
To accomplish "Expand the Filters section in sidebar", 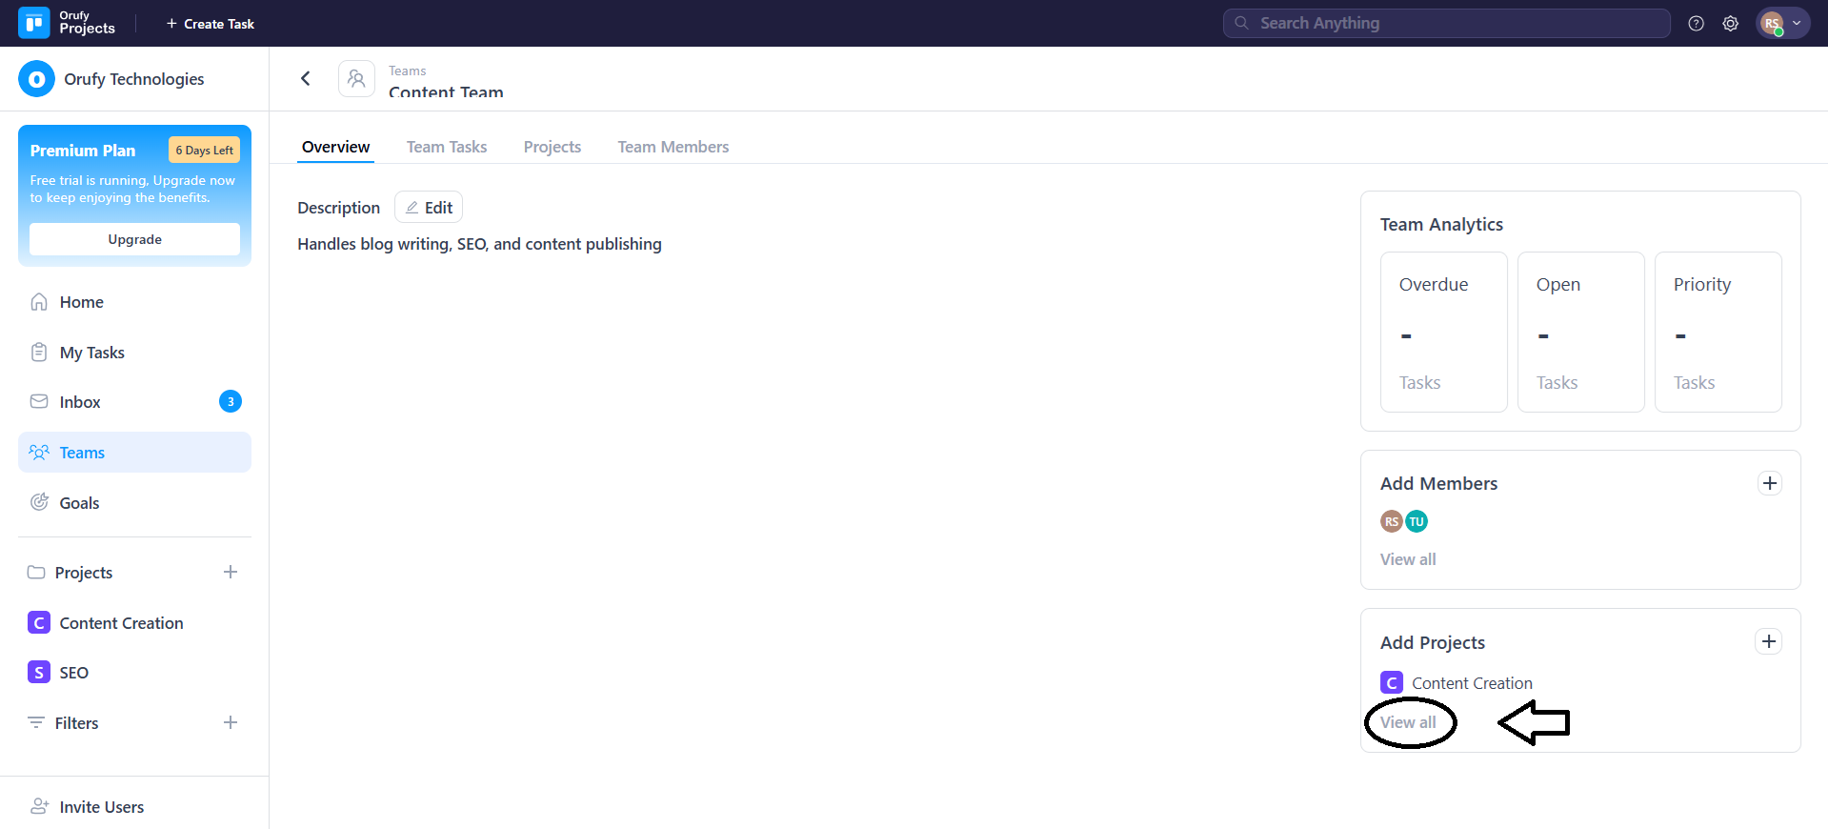I will [x=76, y=723].
